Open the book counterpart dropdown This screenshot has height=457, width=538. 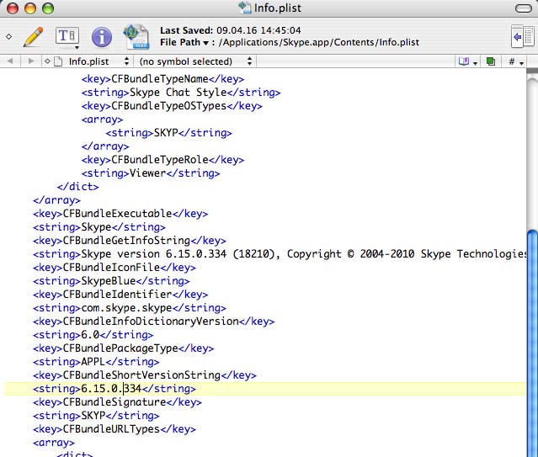[x=468, y=61]
